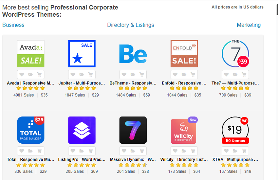Favorite the Avada theme with heart icon
Image resolution: width=278 pixels, height=180 pixels.
(22, 74)
